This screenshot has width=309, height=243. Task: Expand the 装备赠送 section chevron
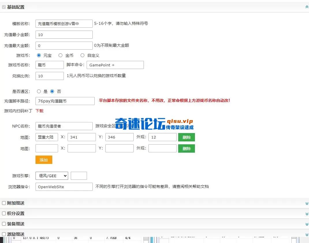[307, 224]
